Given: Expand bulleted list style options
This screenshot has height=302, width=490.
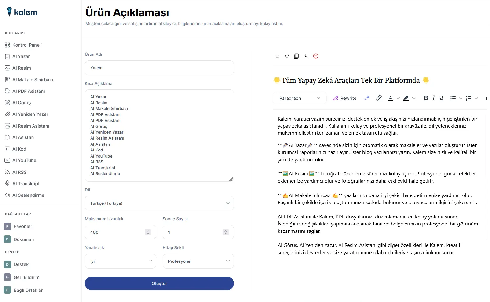Looking at the screenshot, I should pos(461,98).
